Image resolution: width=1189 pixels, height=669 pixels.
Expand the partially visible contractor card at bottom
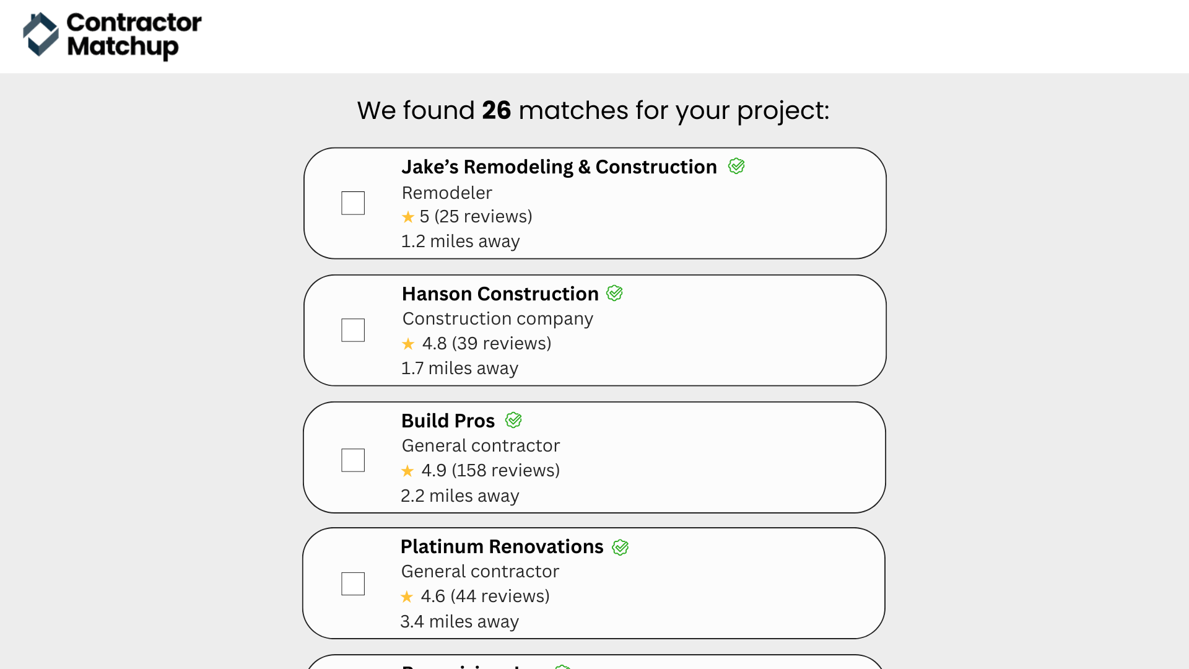(x=594, y=663)
